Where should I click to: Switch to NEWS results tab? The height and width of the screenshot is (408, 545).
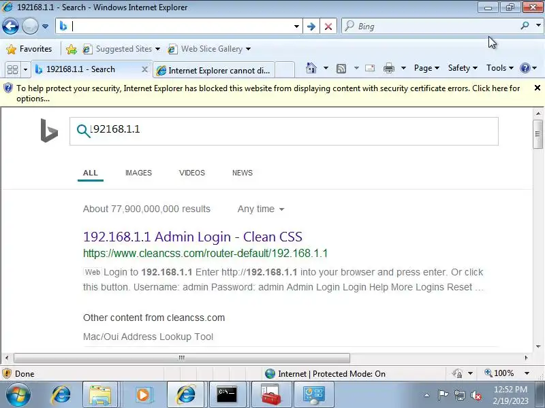[x=243, y=173]
